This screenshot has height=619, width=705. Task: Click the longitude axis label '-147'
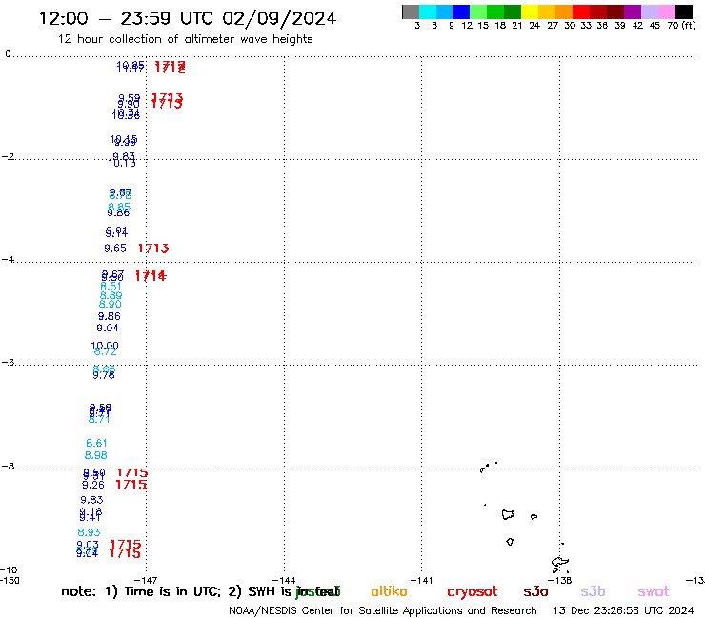click(x=146, y=580)
